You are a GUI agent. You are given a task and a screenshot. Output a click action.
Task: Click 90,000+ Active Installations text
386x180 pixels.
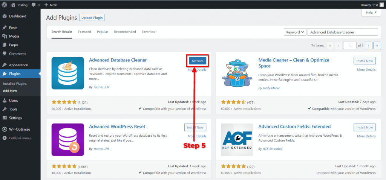[x=71, y=109]
